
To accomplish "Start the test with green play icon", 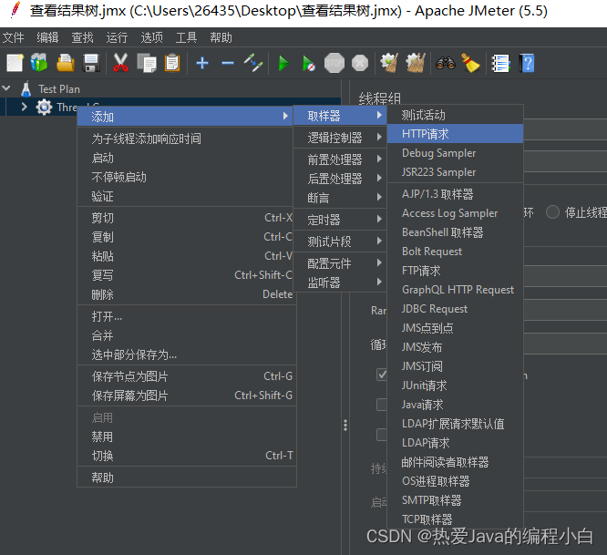I will pos(283,63).
